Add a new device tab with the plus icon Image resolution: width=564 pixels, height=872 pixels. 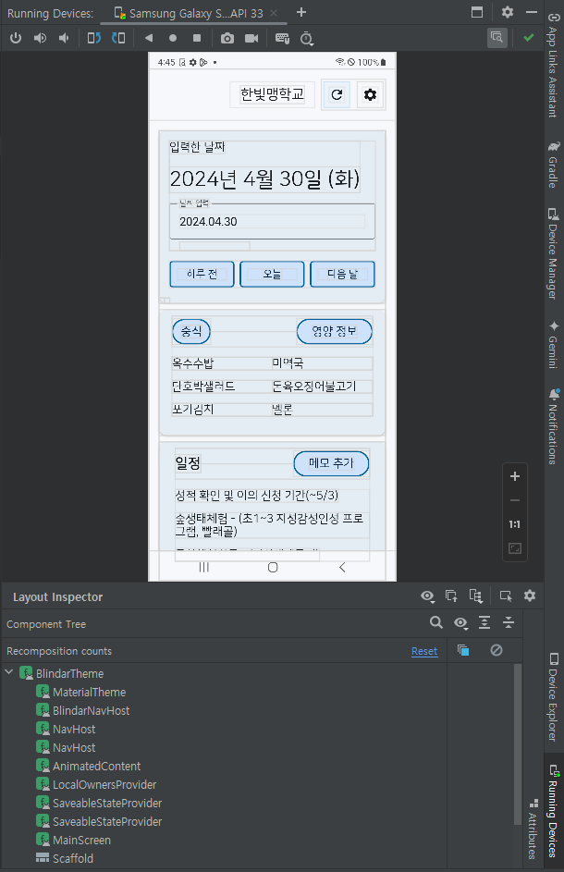coord(300,12)
